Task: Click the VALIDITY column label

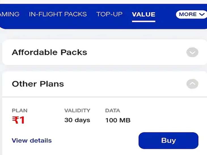Action: [77, 111]
